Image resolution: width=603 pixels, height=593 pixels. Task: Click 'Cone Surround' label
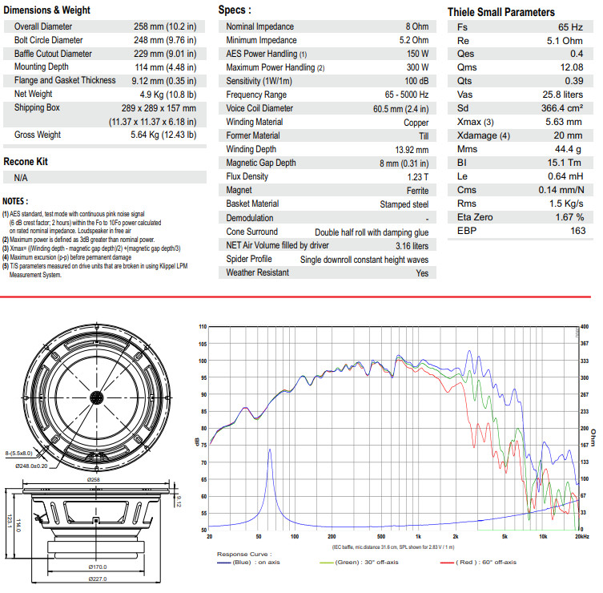click(x=252, y=232)
